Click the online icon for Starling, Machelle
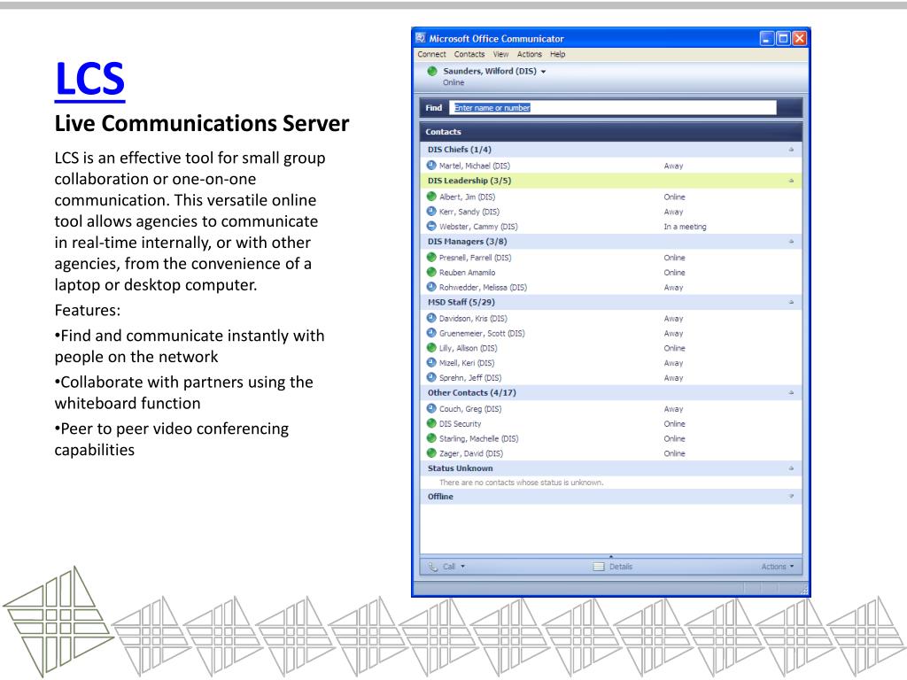This screenshot has height=680, width=907. click(431, 438)
